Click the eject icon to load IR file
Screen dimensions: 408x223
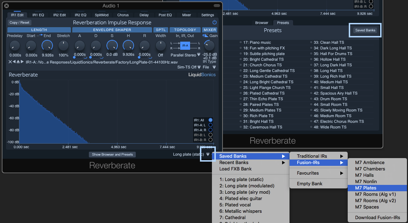click(18, 62)
